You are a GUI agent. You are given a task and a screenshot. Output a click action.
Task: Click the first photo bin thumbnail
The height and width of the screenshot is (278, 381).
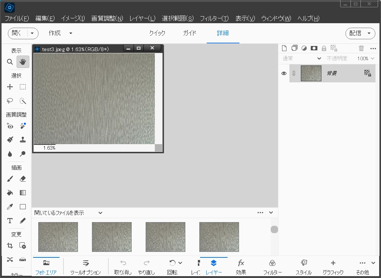(58, 237)
